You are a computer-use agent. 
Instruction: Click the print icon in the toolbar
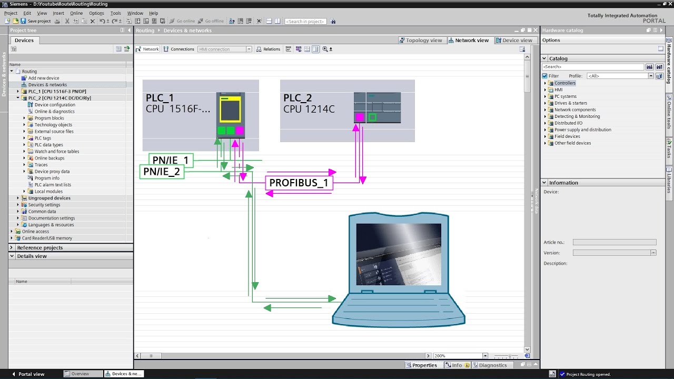point(57,21)
